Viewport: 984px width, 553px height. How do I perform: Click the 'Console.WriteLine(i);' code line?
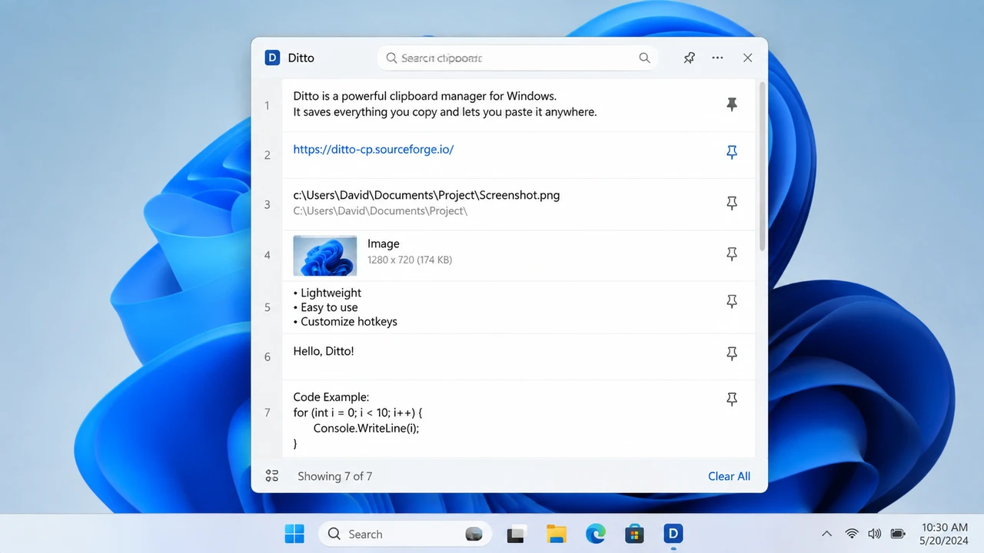click(367, 429)
